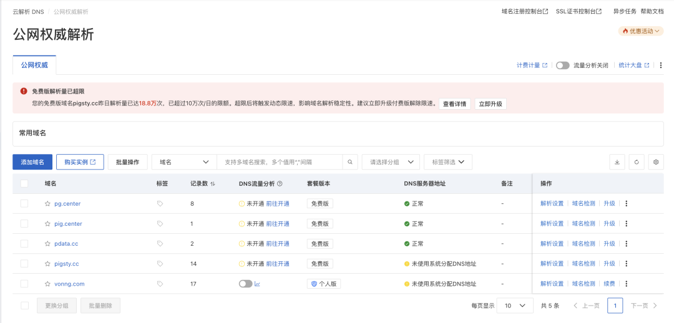Screen dimensions: 674x323
Task: Open table column settings gear
Action: tap(656, 162)
